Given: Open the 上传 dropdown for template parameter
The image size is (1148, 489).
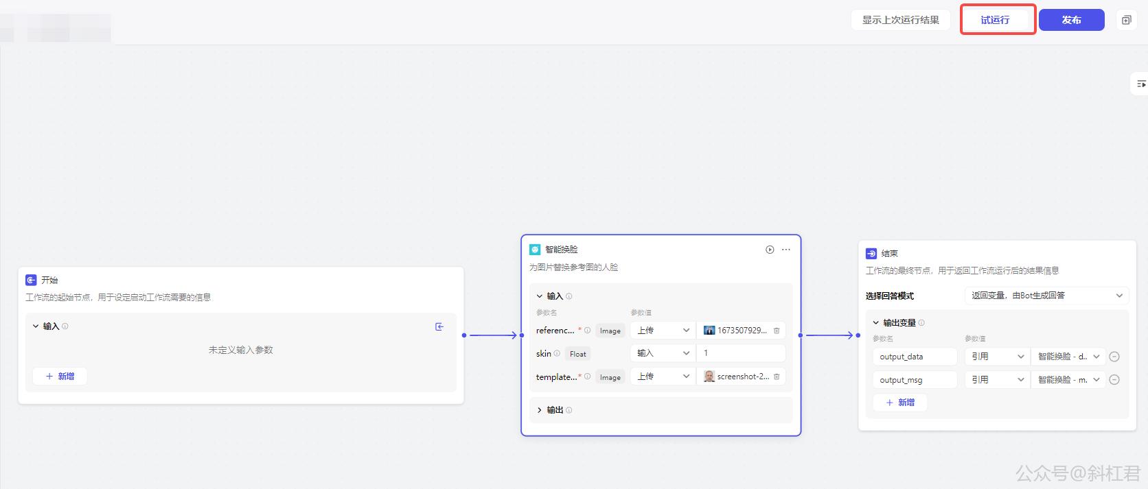Looking at the screenshot, I should point(663,377).
